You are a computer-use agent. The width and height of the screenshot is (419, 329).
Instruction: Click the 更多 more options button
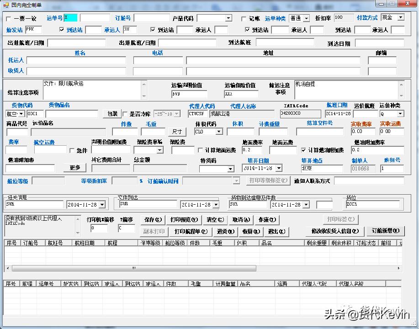[75, 168]
